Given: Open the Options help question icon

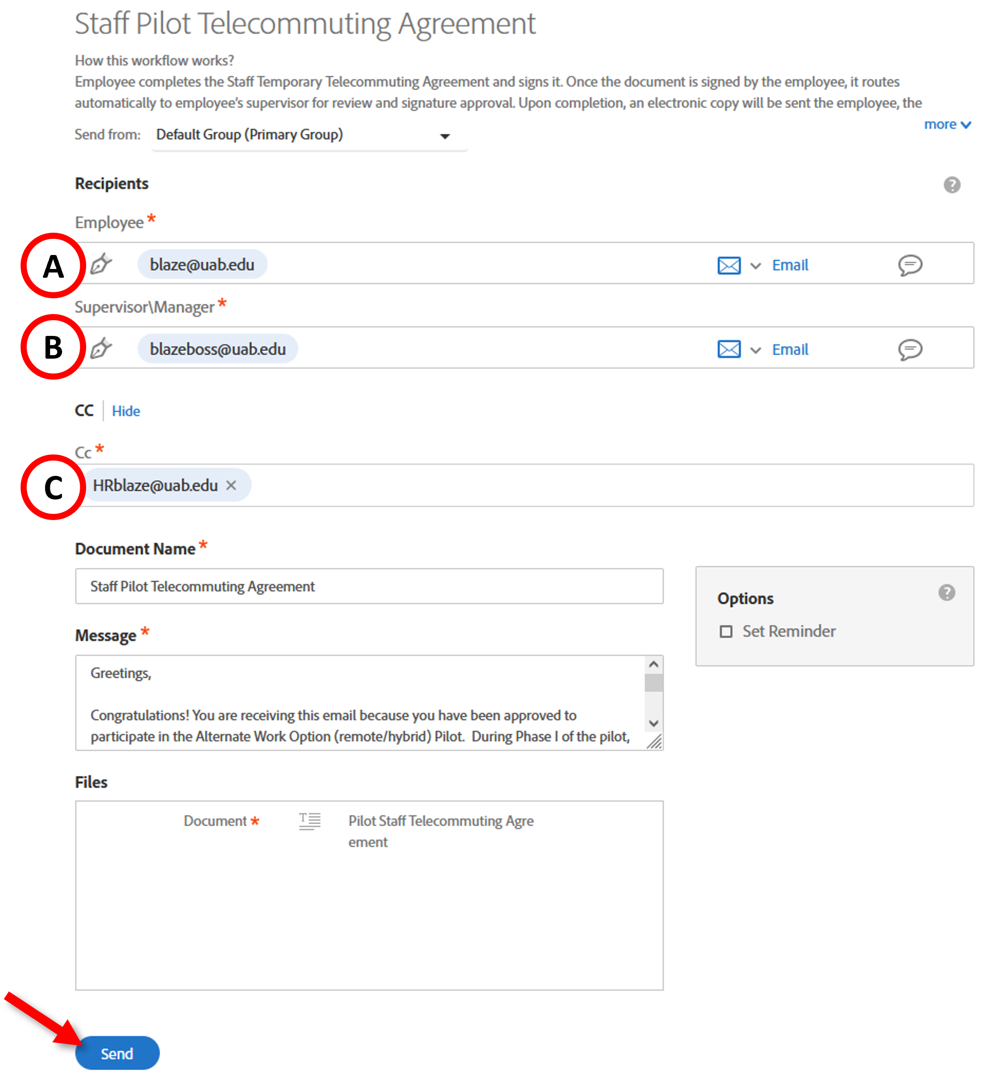Looking at the screenshot, I should [x=946, y=593].
